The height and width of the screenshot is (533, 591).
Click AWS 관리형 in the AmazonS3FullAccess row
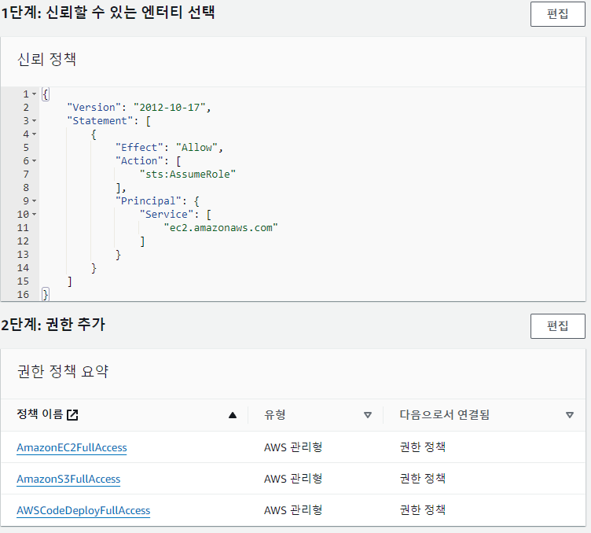click(293, 478)
